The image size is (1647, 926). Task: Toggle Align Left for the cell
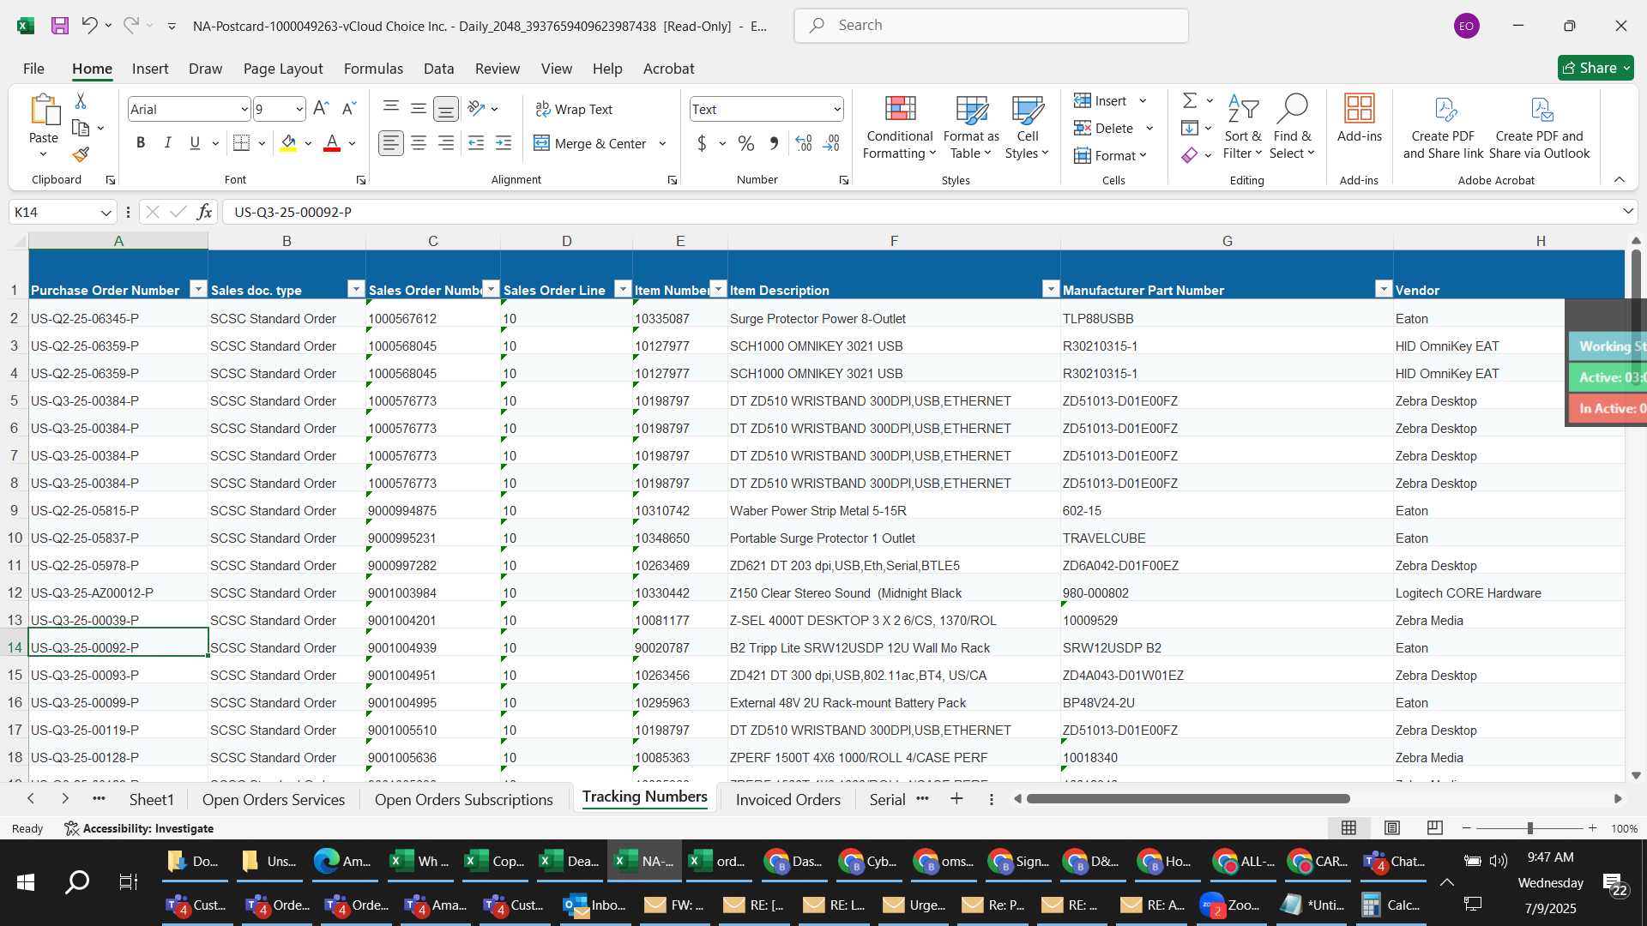(x=391, y=143)
